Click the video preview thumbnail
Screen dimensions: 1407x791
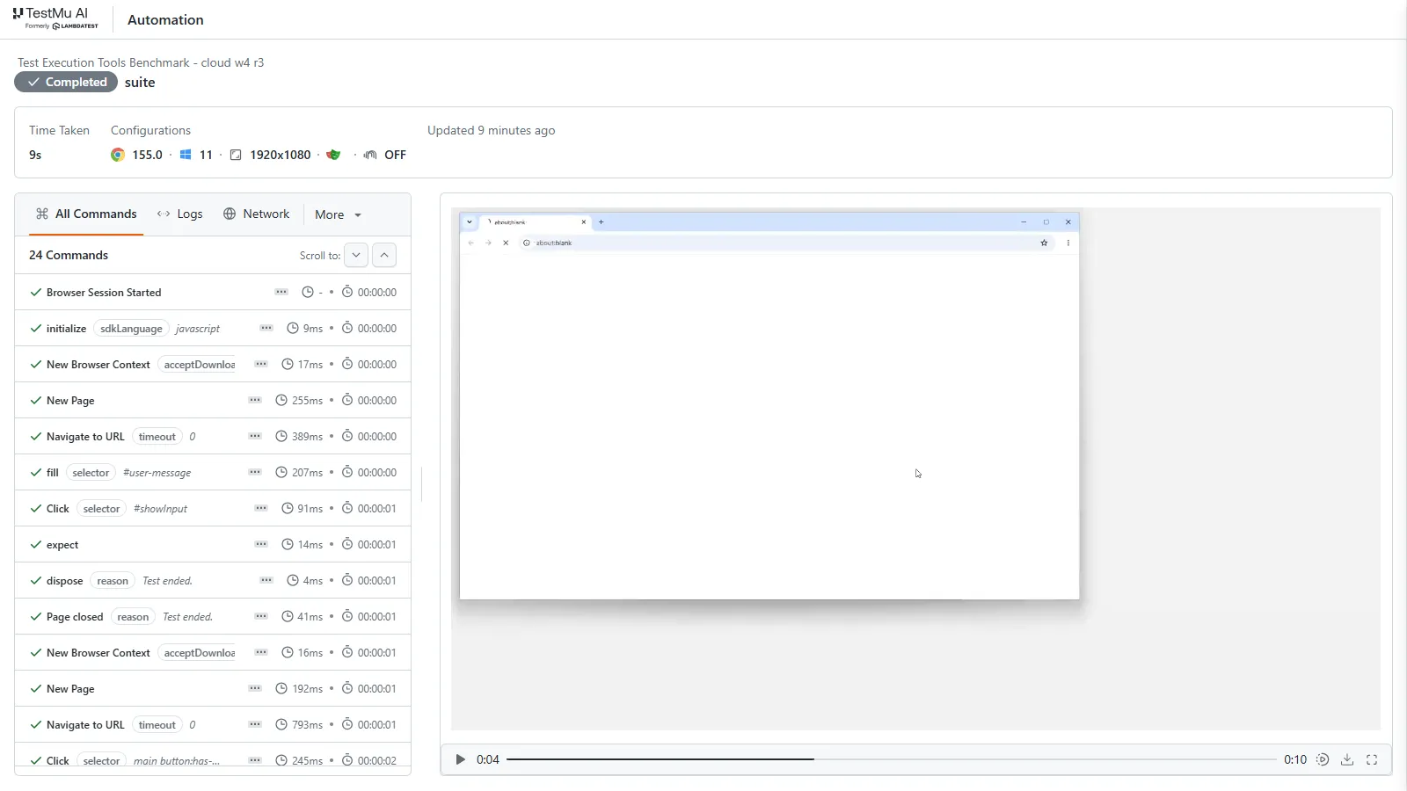[x=915, y=468]
